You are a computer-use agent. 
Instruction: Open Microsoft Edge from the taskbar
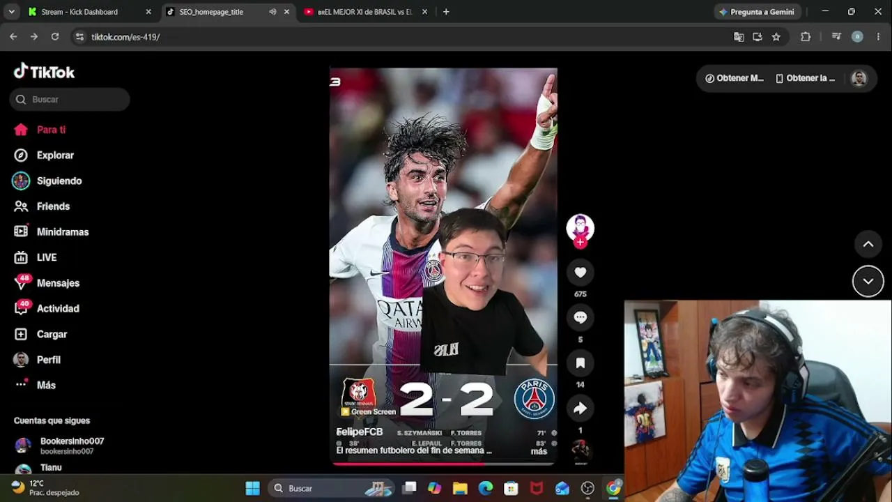(485, 488)
